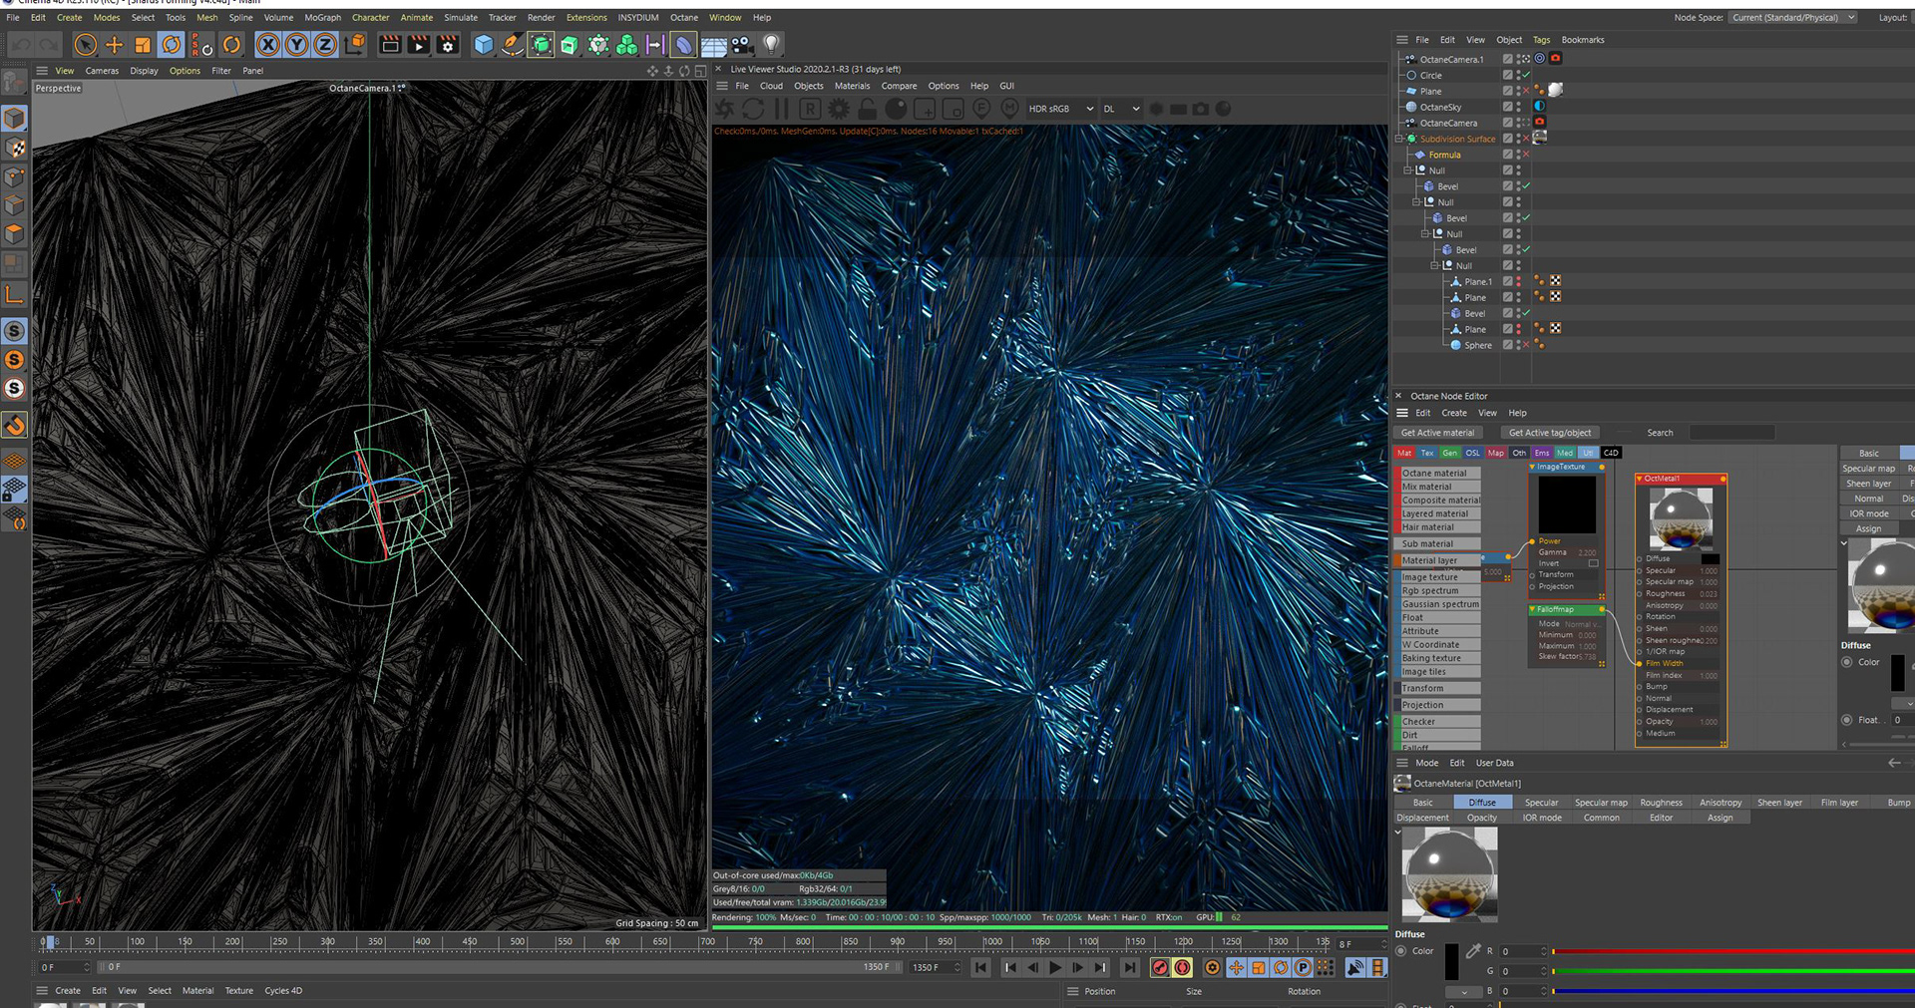The image size is (1915, 1008).
Task: Pick focus (F) icon in Live Viewer
Action: pos(981,109)
